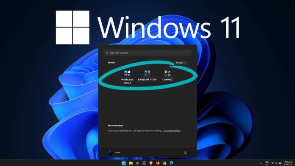295x166 pixels.
Task: Open Google Chrome from the taskbar
Action: pos(164,163)
